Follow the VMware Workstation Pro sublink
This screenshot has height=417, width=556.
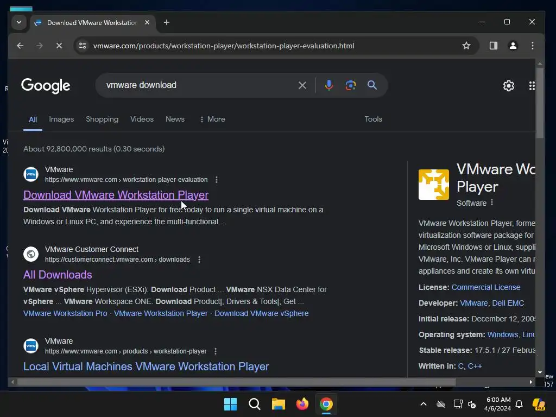click(x=65, y=313)
